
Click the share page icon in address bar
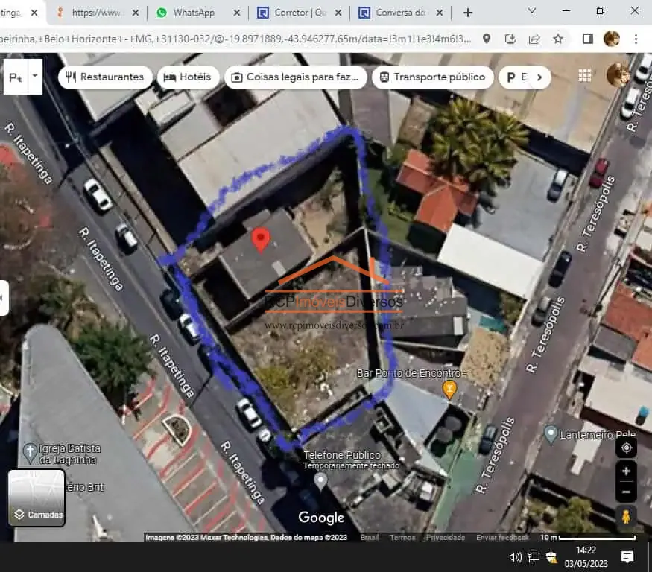534,39
